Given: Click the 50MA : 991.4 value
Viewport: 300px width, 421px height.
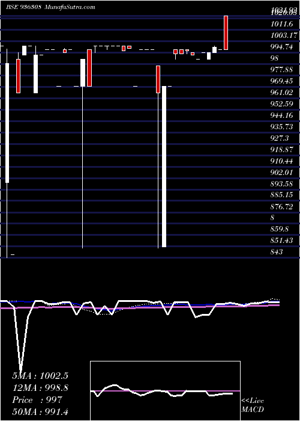Looking at the screenshot, I should coord(41,412).
